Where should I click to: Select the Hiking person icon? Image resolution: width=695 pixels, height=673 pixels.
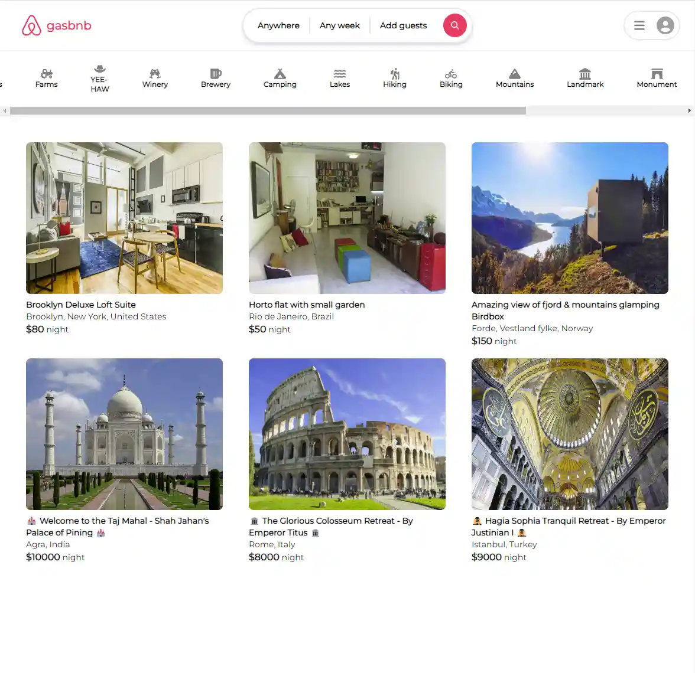(395, 73)
